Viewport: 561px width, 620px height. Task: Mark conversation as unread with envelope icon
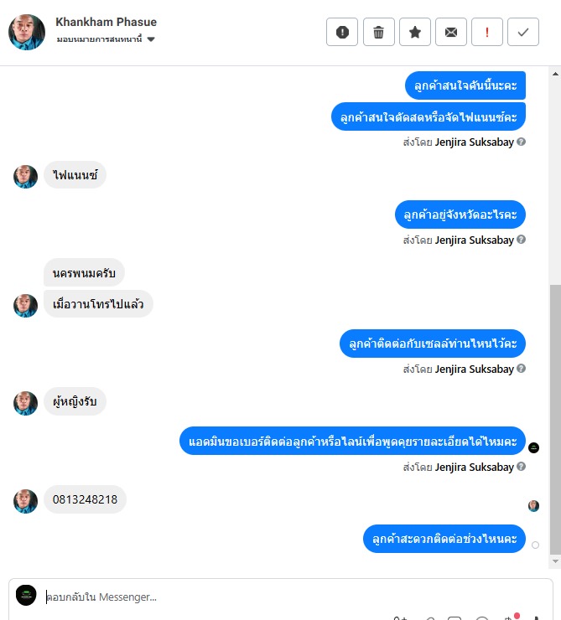click(x=451, y=32)
